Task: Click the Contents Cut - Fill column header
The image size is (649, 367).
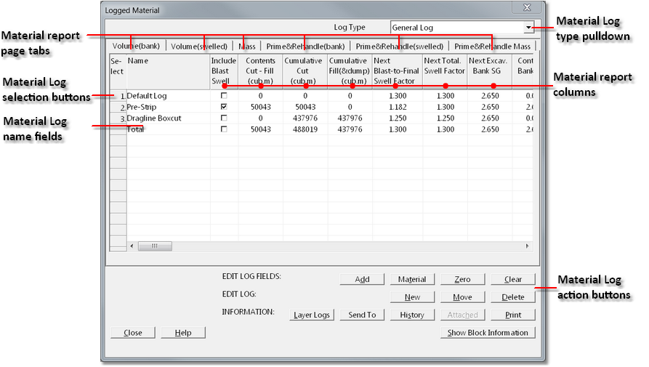Action: click(x=260, y=71)
